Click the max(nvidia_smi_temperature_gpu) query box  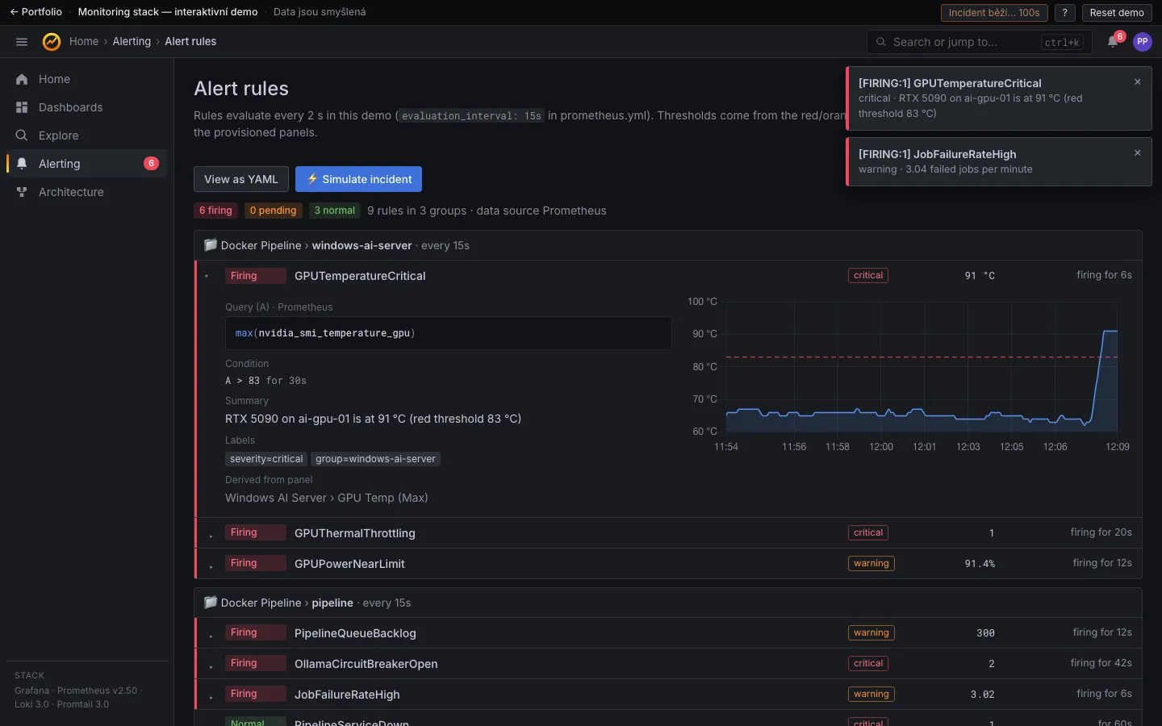(x=448, y=333)
